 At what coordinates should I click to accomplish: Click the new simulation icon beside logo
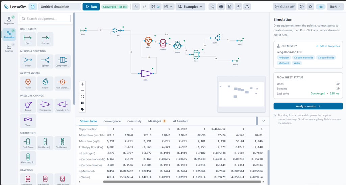[x=33, y=7]
